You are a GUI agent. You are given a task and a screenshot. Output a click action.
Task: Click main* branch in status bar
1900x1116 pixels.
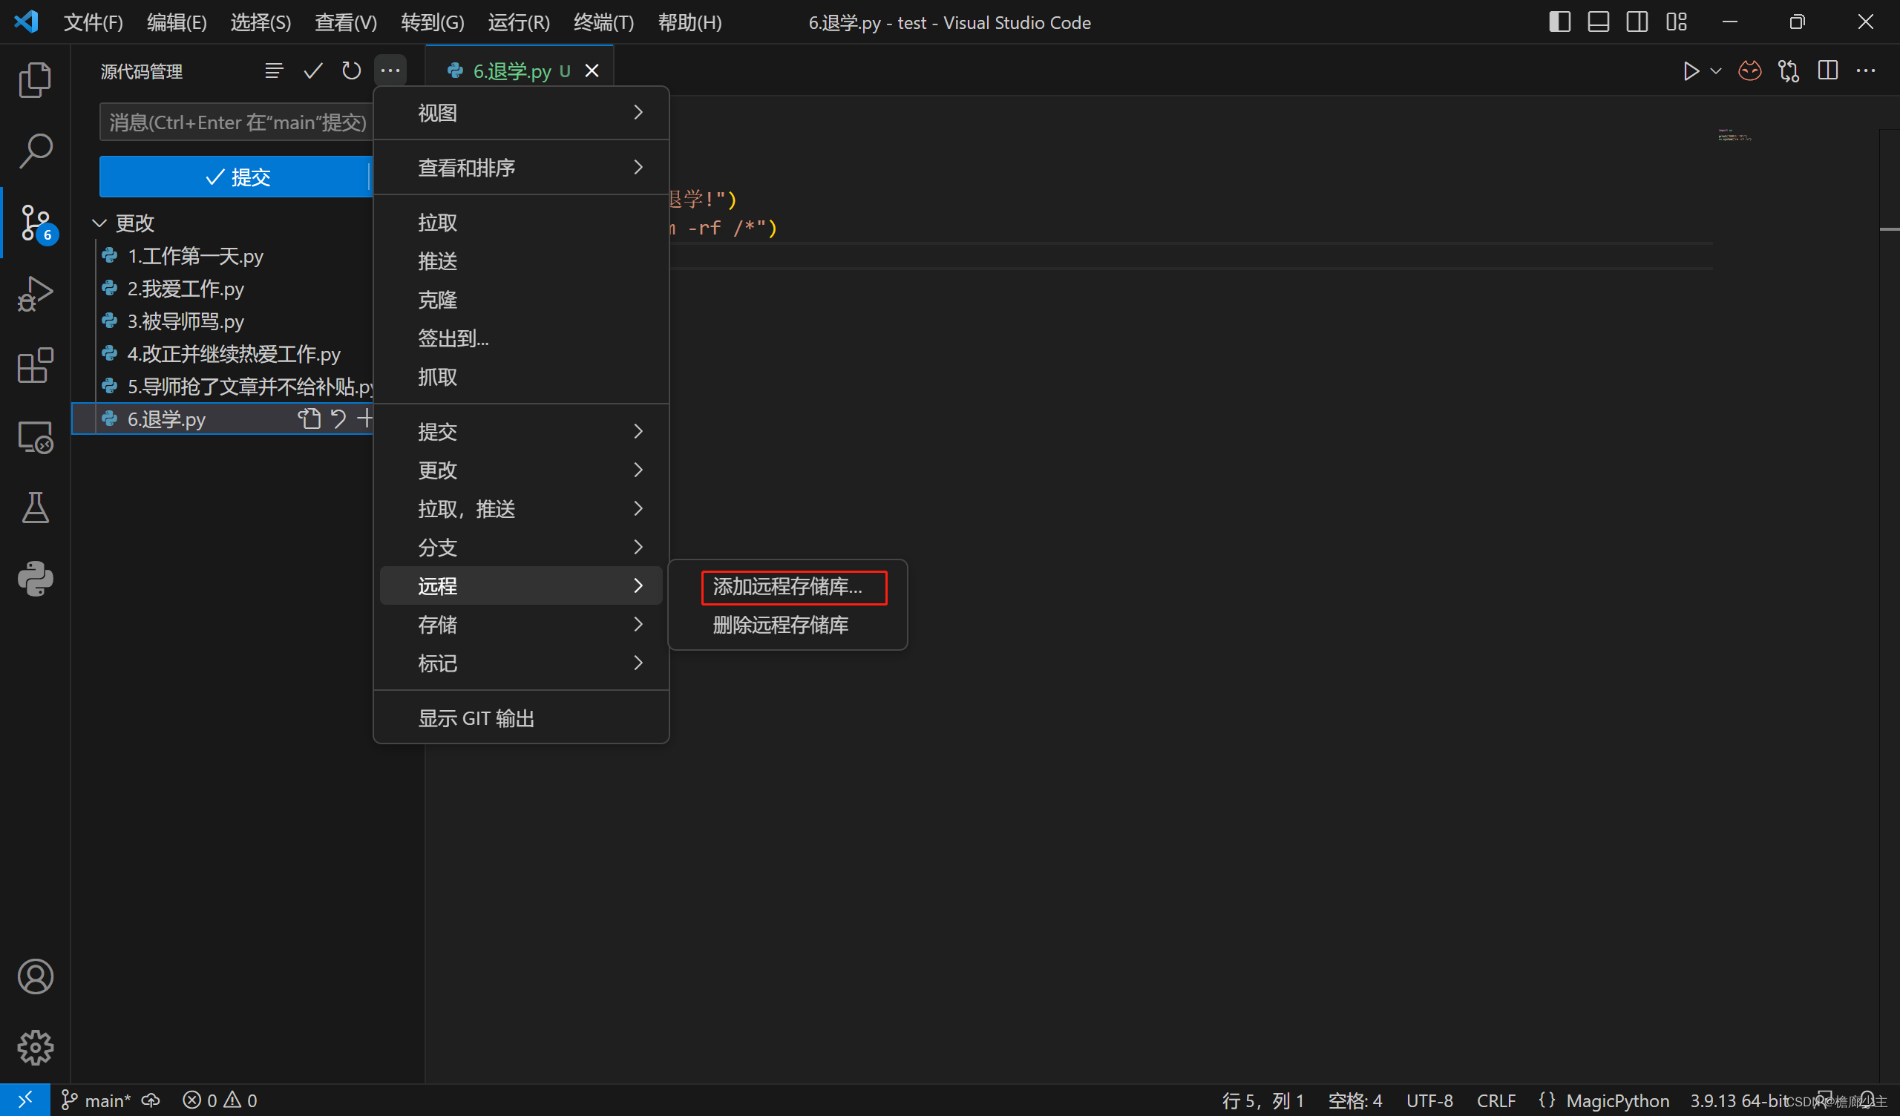(96, 1100)
